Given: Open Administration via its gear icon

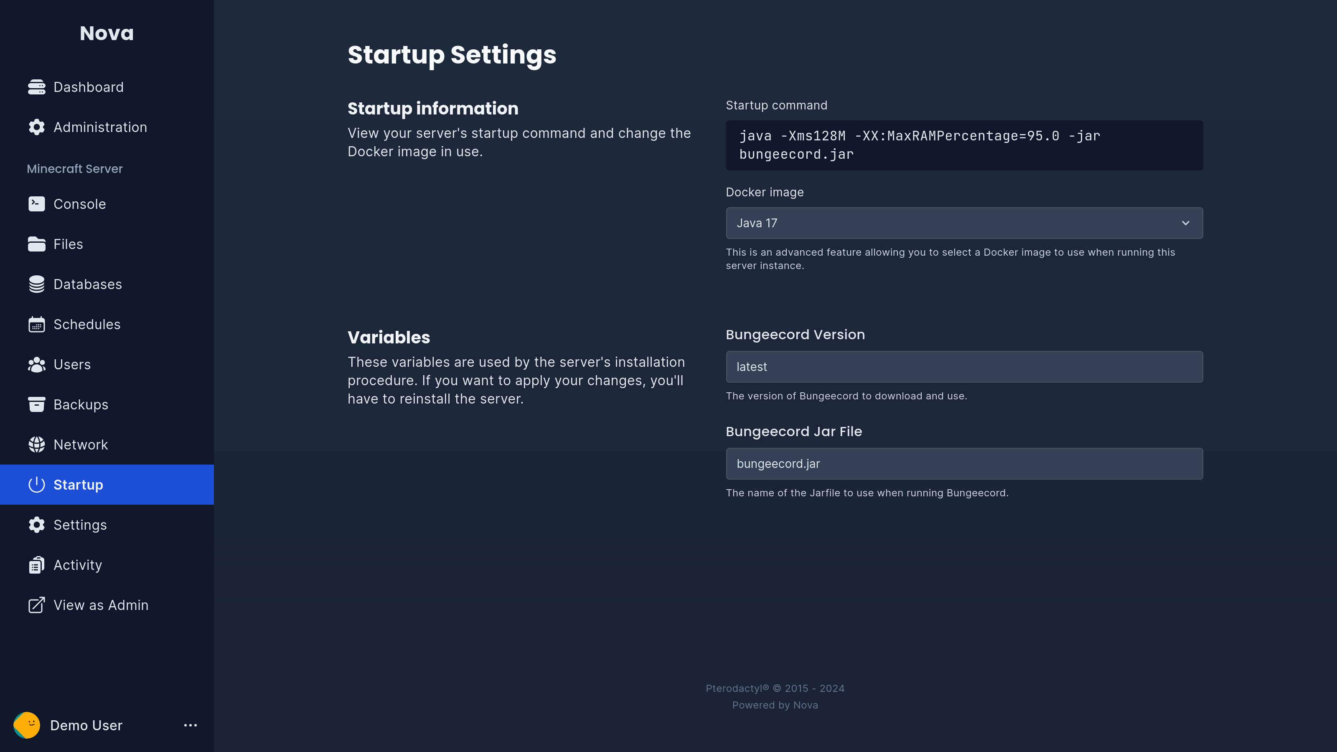Looking at the screenshot, I should [x=36, y=127].
